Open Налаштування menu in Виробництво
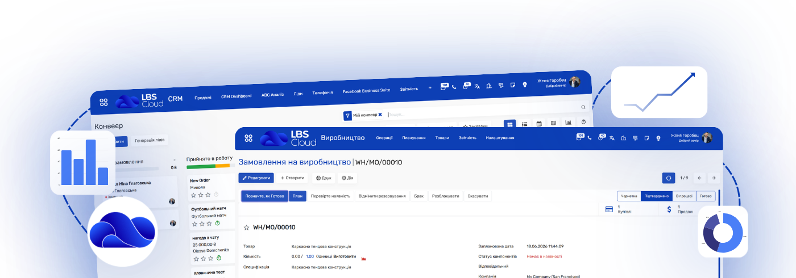 click(x=500, y=138)
